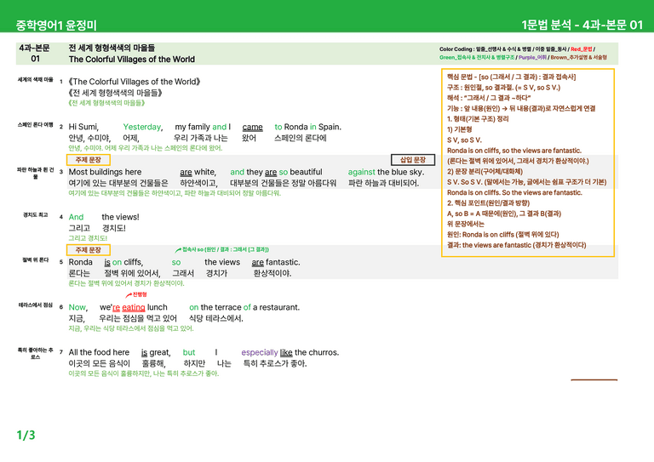
Task: Click the "Color Coding" legend heading
Action: click(x=456, y=49)
